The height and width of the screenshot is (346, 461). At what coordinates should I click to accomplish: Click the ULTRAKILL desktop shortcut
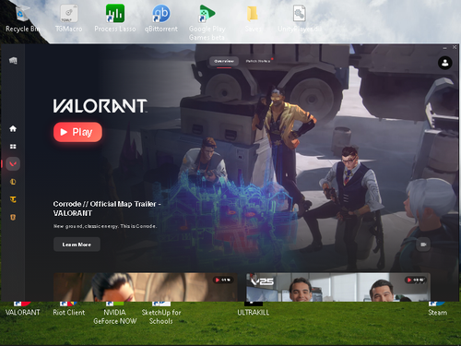point(254,310)
